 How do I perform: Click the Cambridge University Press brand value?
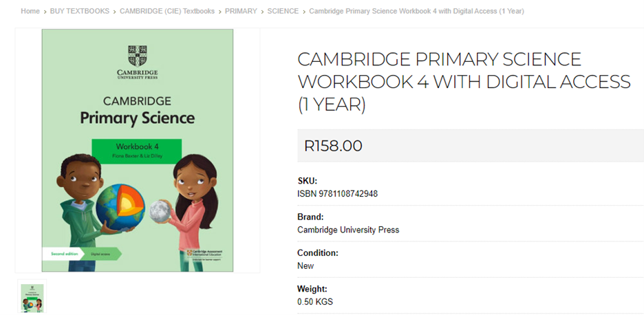click(x=347, y=230)
